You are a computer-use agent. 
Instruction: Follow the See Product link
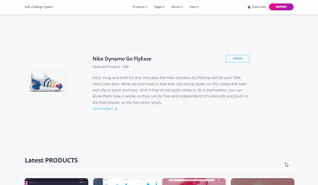coord(105,109)
